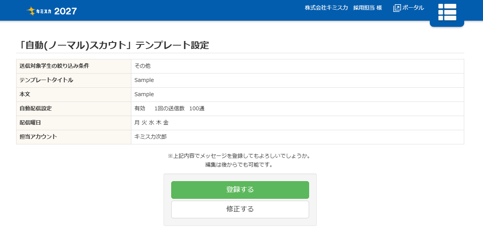The width and height of the screenshot is (483, 234).
Task: Click the external-link icon beside ポータル
Action: pyautogui.click(x=397, y=8)
